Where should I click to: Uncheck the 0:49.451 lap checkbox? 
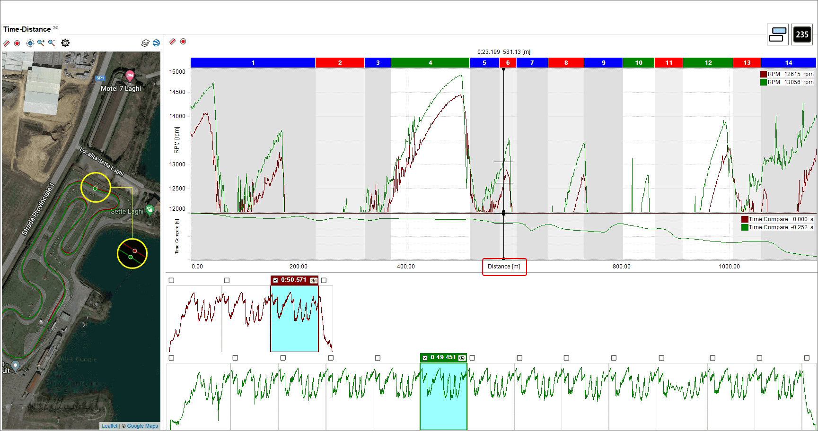pyautogui.click(x=425, y=358)
